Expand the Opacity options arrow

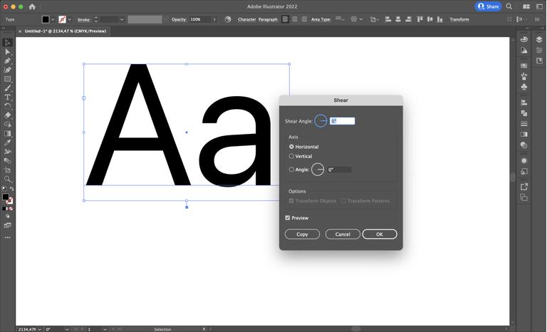coord(214,19)
